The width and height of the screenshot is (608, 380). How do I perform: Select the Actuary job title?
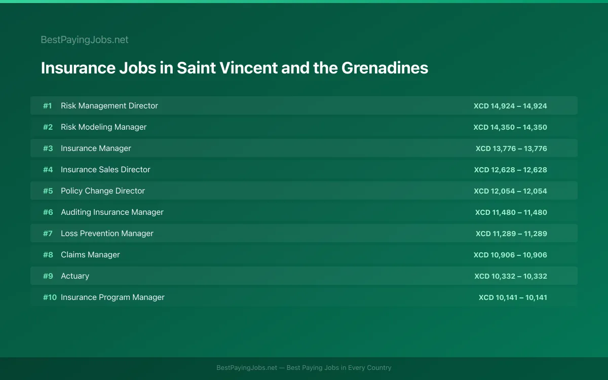pyautogui.click(x=75, y=276)
